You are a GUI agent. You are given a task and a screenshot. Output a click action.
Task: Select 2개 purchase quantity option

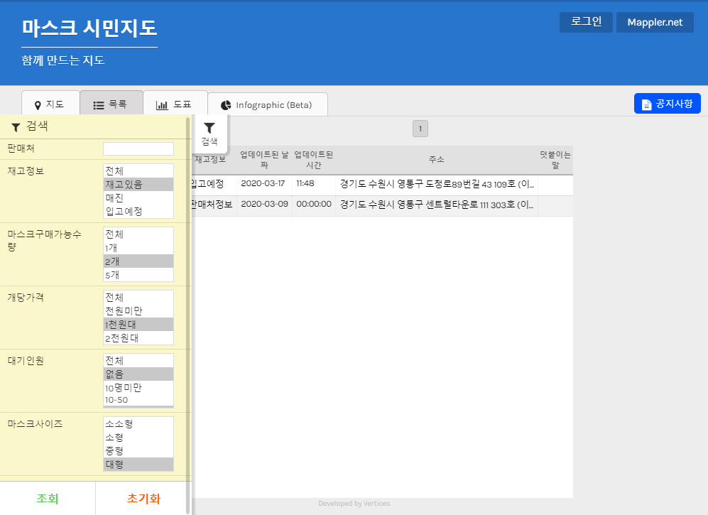click(138, 261)
